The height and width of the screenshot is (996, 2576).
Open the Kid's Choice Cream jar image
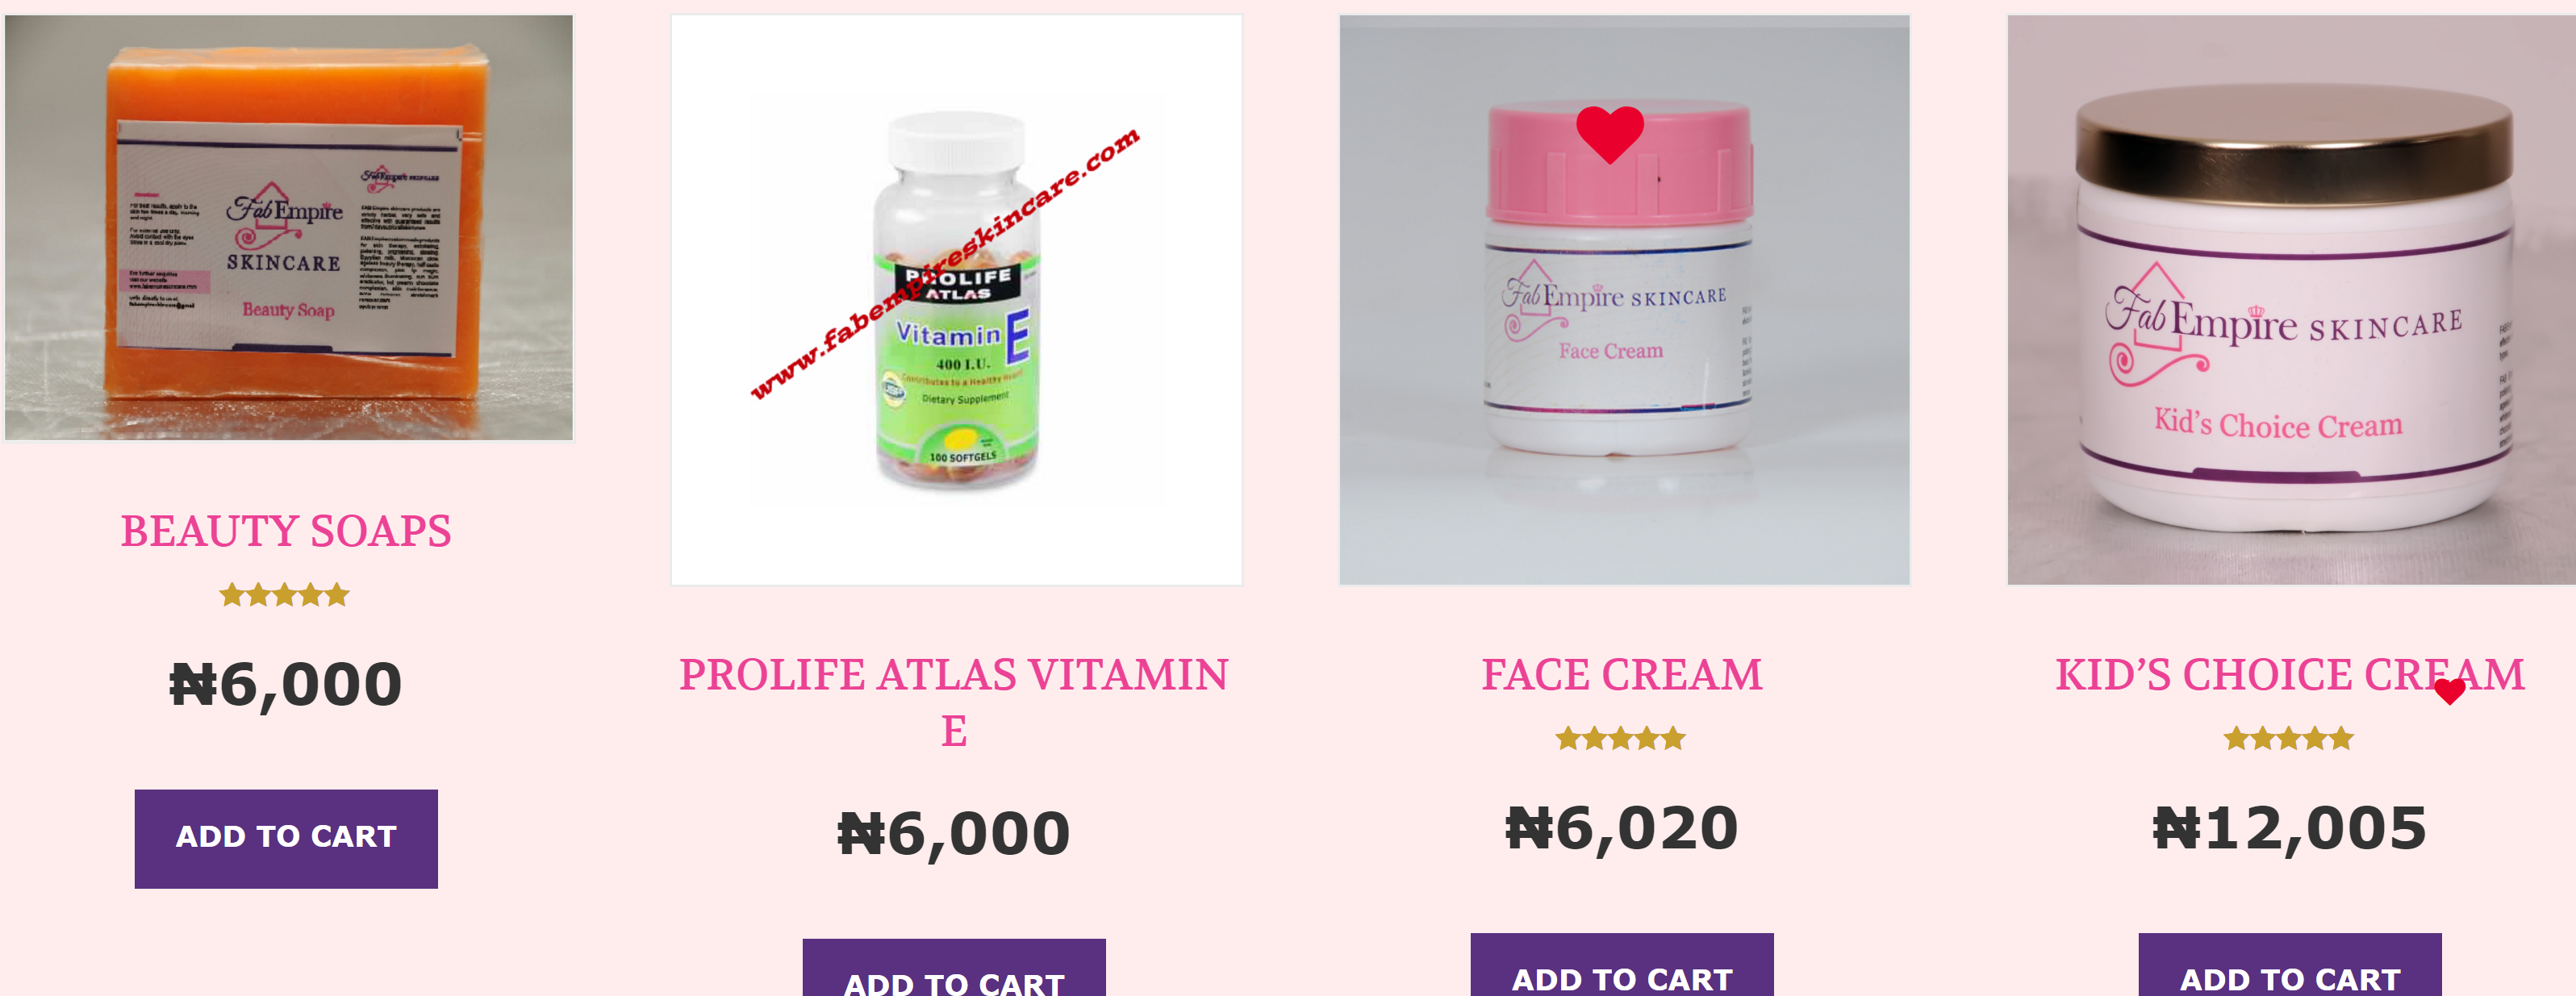pos(2292,300)
